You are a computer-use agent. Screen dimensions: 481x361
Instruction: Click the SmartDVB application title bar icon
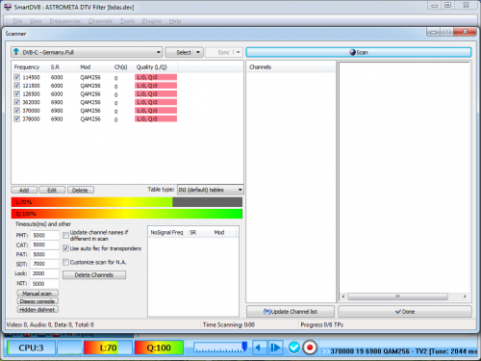click(8, 7)
